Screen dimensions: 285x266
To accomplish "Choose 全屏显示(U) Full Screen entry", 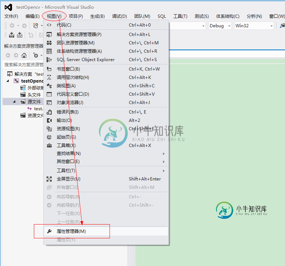I will click(x=106, y=179).
